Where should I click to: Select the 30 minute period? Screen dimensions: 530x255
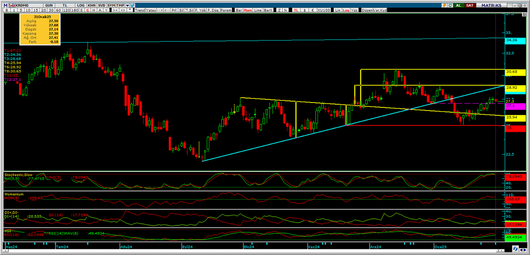pos(51,10)
